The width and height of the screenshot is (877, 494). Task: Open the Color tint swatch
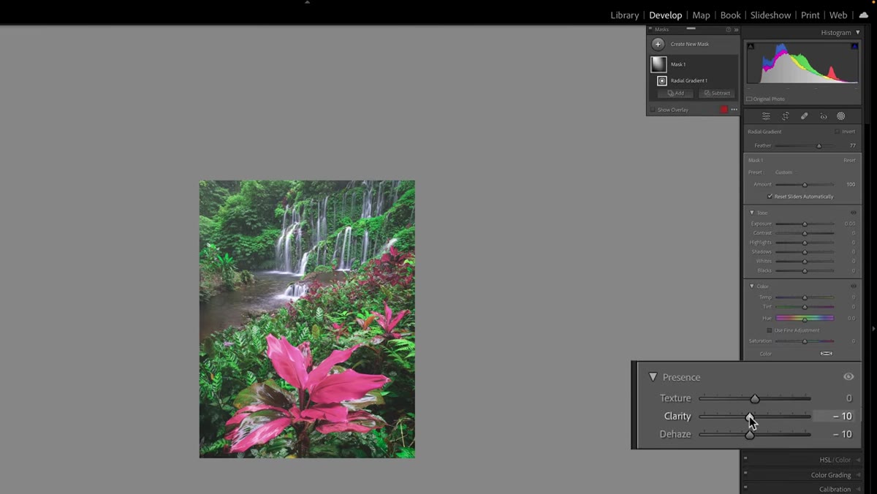[826, 354]
